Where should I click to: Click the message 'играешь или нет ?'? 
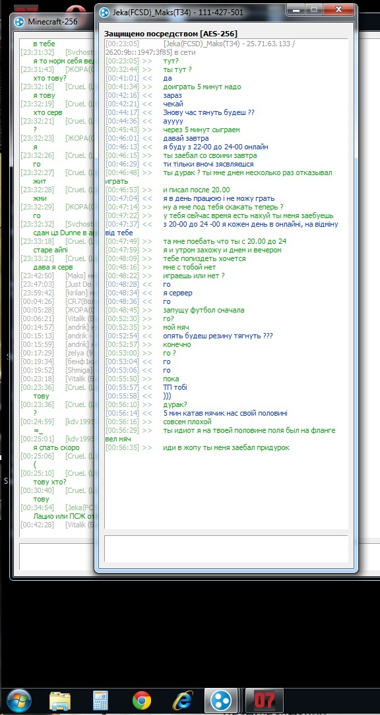(x=193, y=276)
